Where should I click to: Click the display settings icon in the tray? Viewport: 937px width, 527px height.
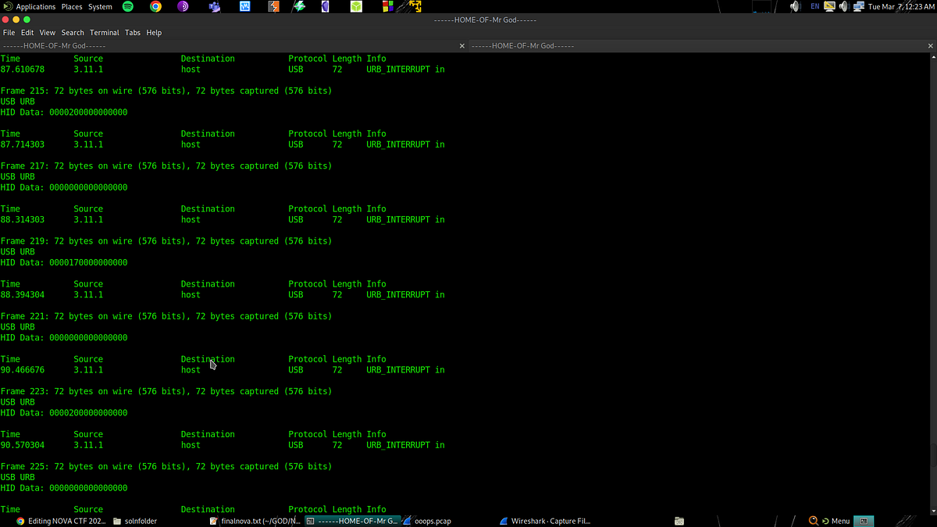click(829, 6)
